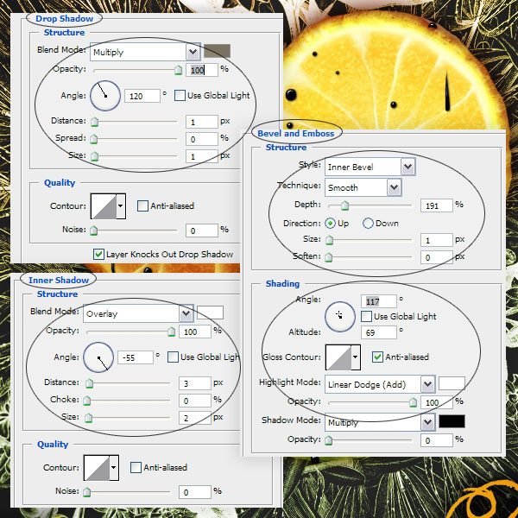Click Shading Angle field showing 117
Image resolution: width=518 pixels, height=518 pixels.
pyautogui.click(x=379, y=301)
